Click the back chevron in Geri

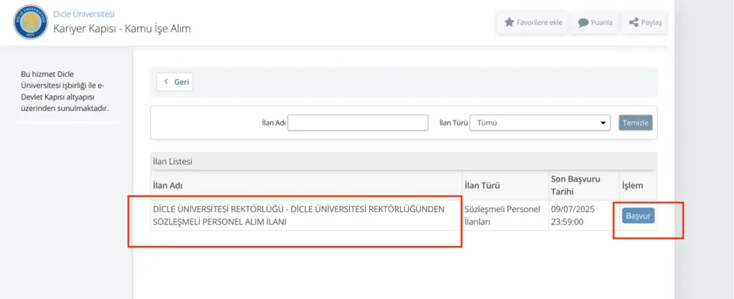point(166,82)
